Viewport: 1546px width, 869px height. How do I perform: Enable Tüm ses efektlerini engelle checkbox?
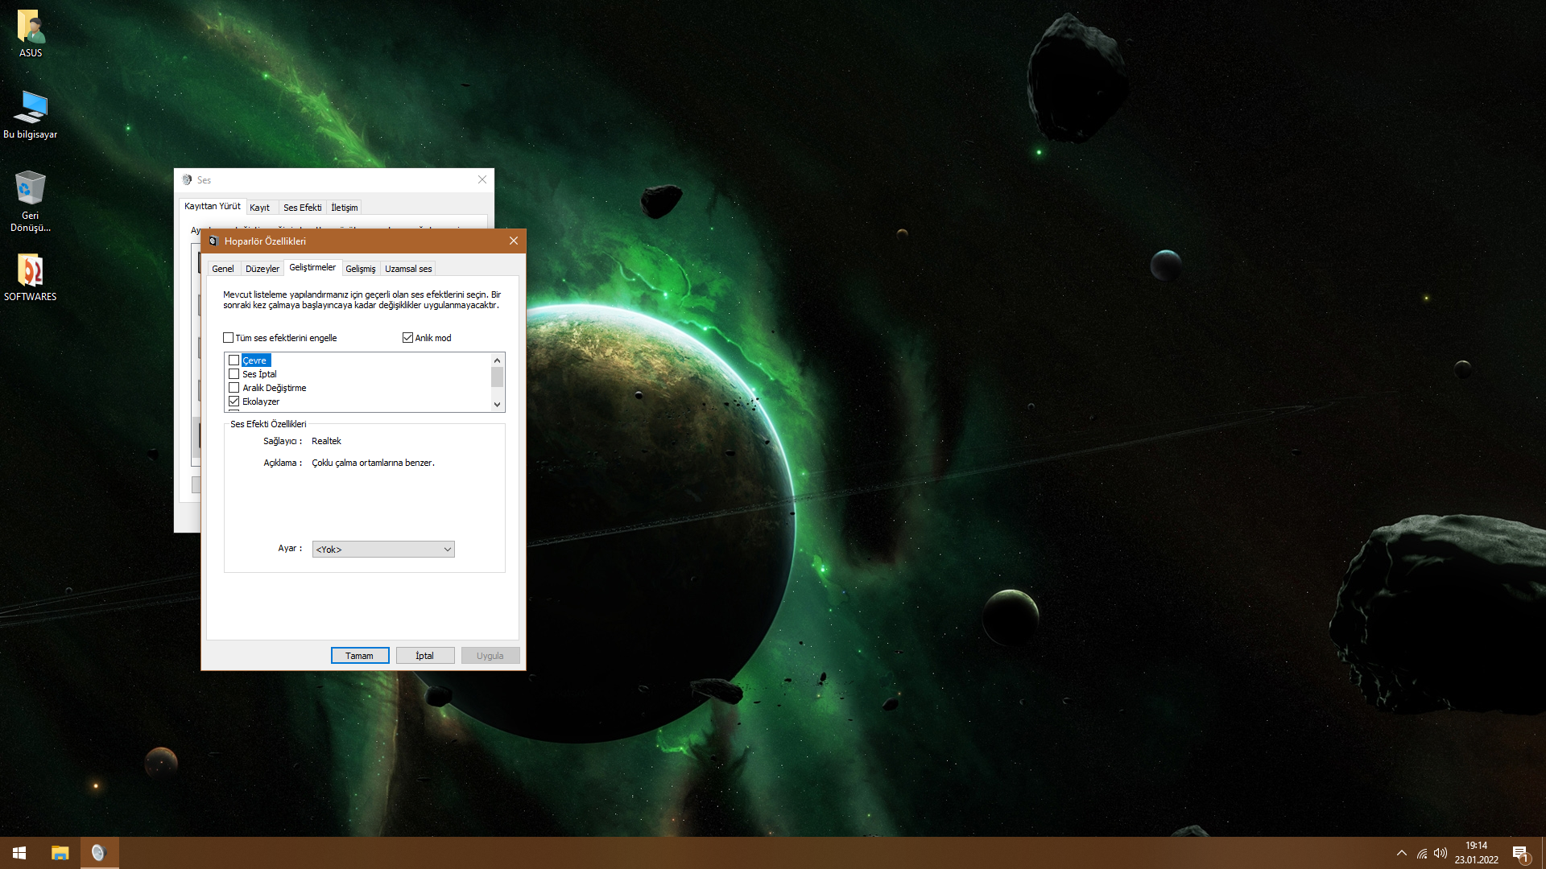229,338
